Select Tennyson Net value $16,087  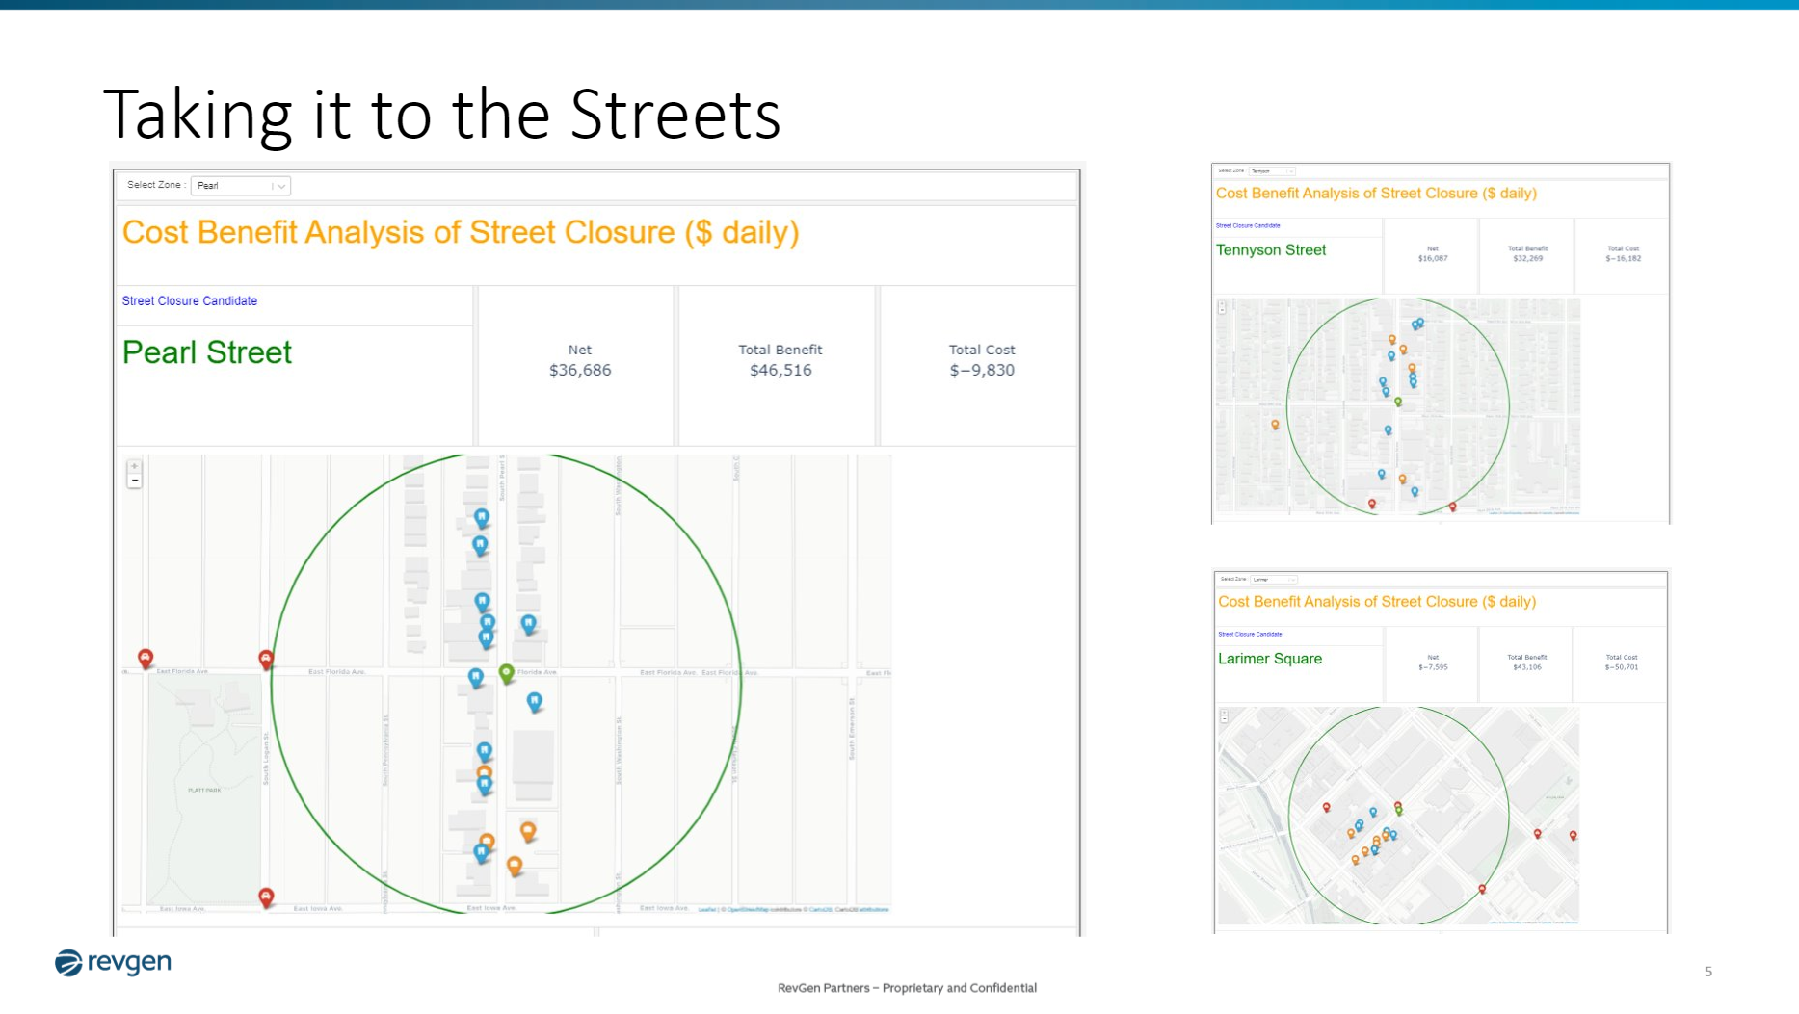point(1433,258)
